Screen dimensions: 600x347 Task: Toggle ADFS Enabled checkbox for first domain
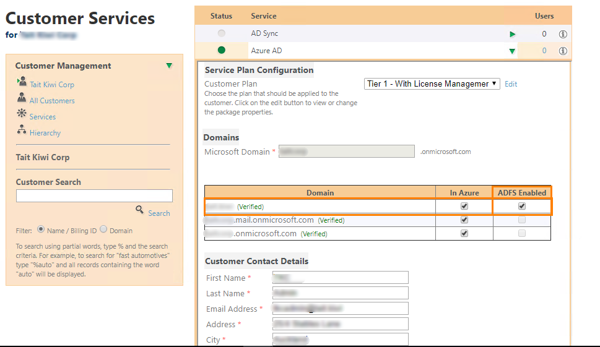(x=522, y=207)
